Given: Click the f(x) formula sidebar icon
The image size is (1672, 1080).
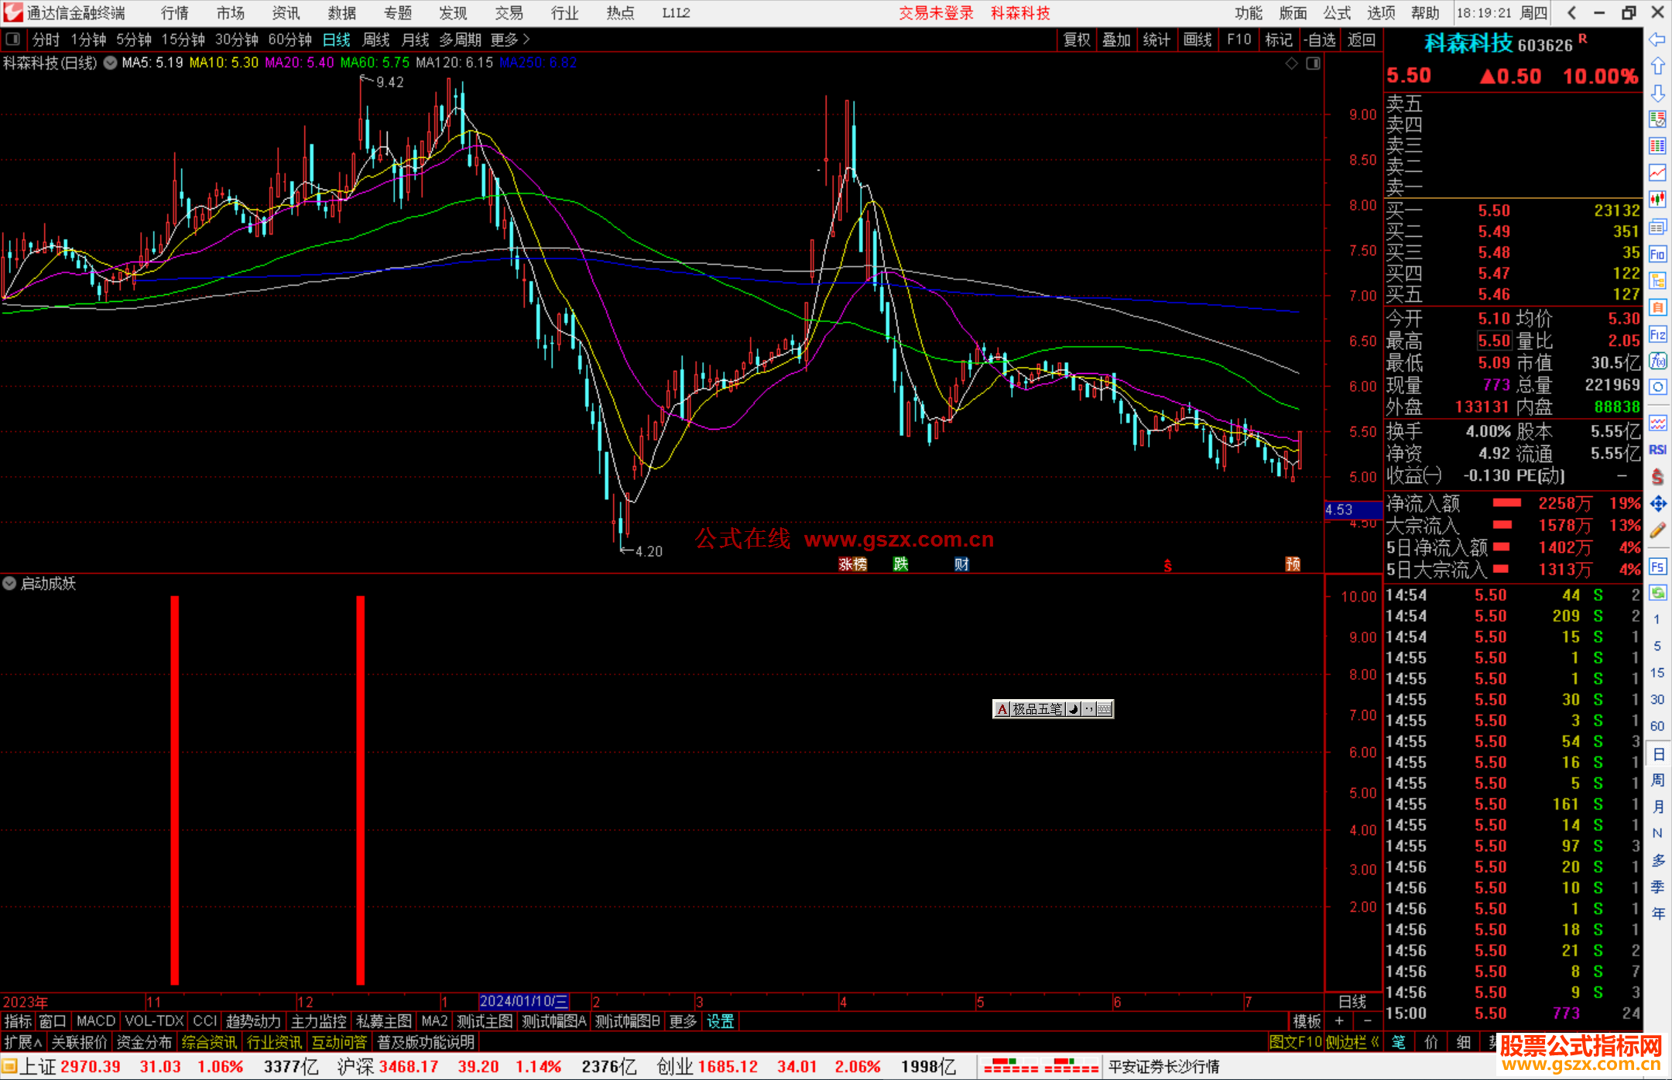Looking at the screenshot, I should tap(1657, 361).
